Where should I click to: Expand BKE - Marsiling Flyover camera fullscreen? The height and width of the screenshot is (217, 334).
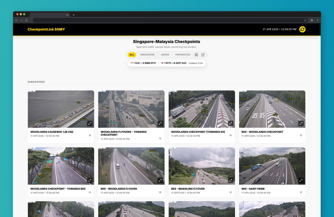coord(230,180)
